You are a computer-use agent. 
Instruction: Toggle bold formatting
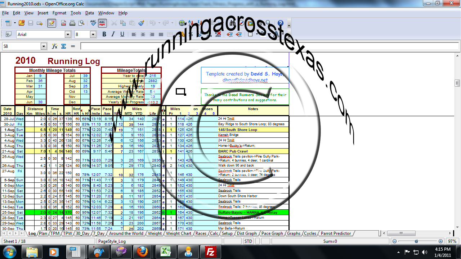(104, 34)
